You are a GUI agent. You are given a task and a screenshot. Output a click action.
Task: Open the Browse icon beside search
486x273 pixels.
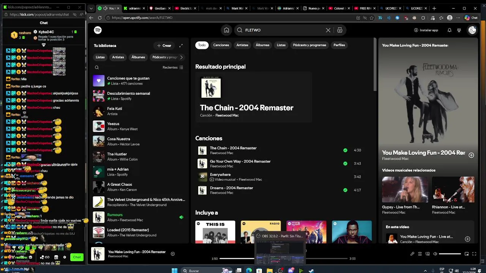tap(340, 30)
